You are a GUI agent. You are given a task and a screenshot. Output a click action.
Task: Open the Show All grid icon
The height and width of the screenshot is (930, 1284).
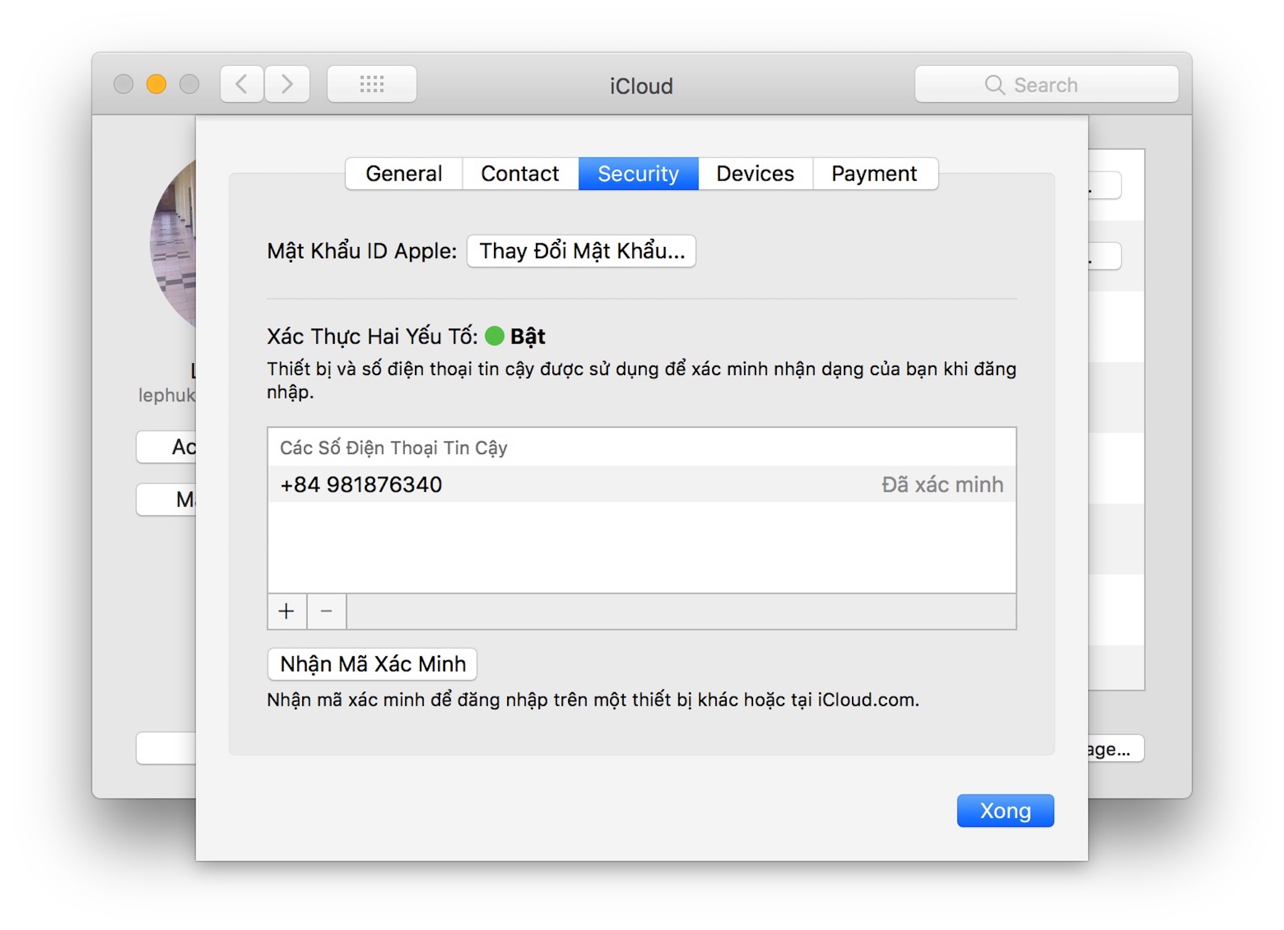(x=372, y=84)
